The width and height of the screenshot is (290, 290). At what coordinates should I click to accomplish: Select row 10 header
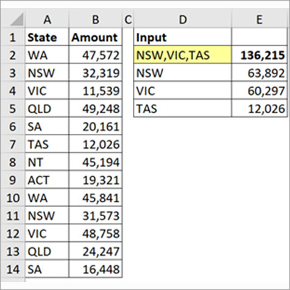[x=13, y=198]
